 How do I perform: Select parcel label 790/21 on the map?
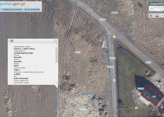click(x=112, y=58)
